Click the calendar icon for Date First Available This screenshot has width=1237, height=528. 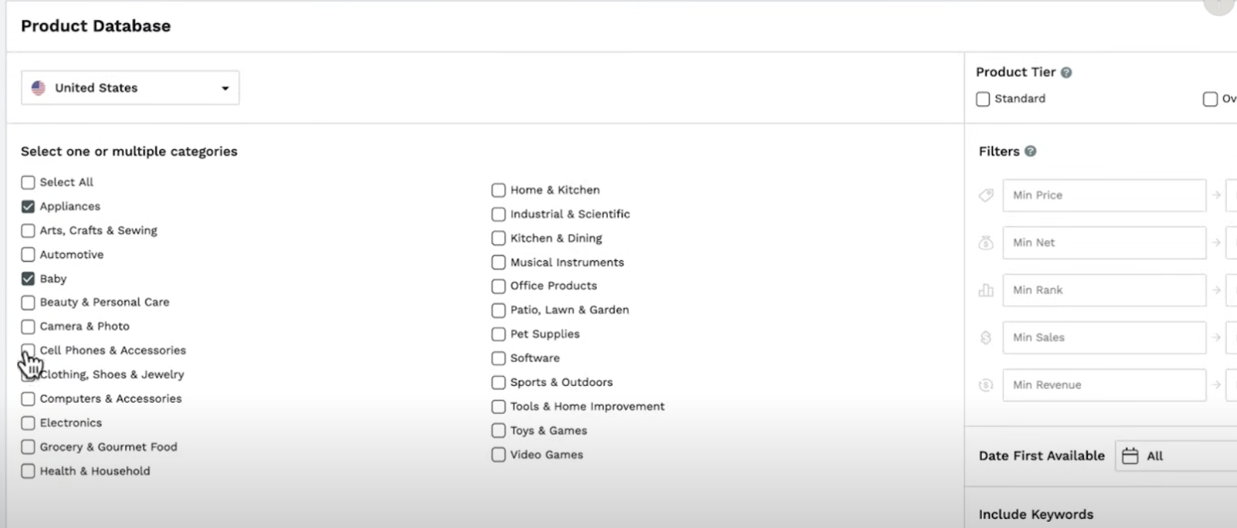pyautogui.click(x=1131, y=455)
